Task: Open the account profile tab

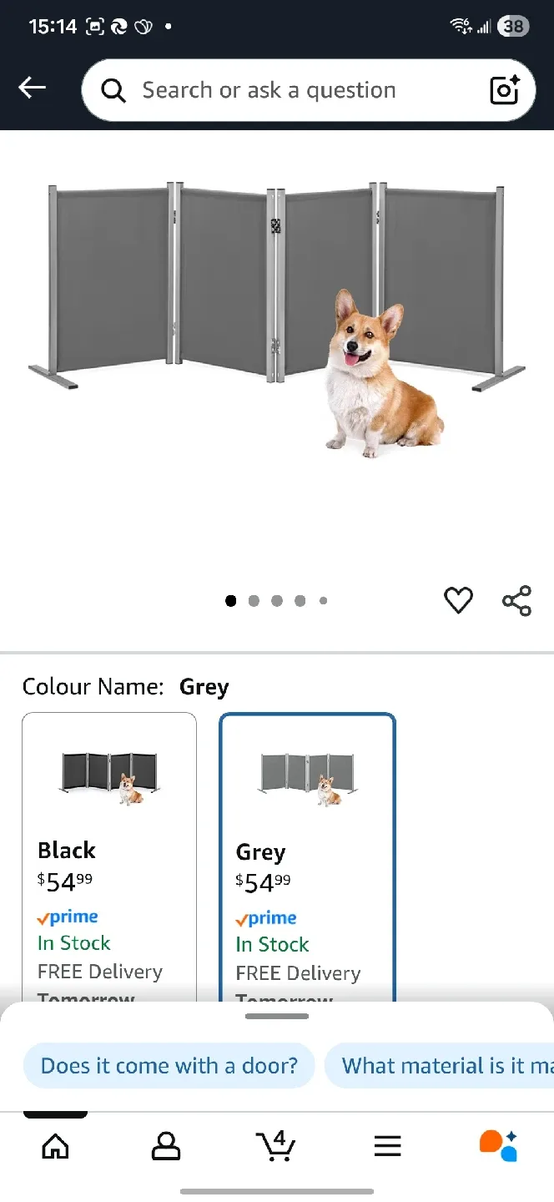Action: pyautogui.click(x=166, y=1146)
